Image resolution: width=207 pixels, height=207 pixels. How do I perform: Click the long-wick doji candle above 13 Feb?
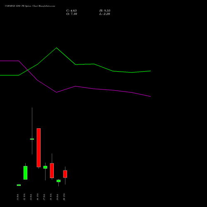(32, 139)
